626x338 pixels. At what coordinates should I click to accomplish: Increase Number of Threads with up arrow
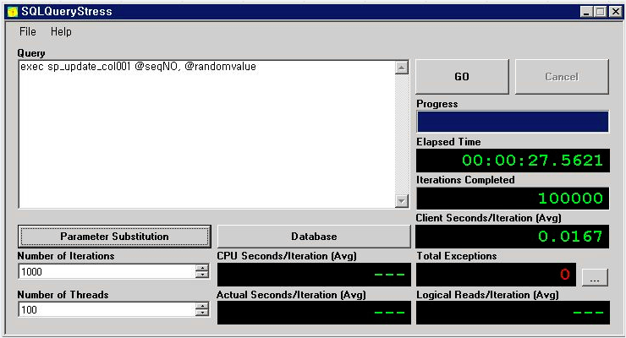[x=202, y=306]
